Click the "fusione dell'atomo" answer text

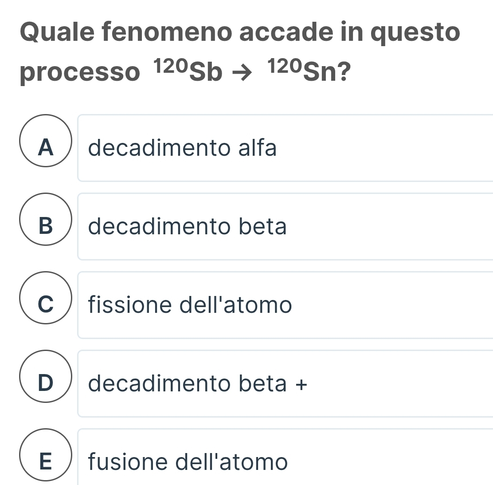coord(188,461)
